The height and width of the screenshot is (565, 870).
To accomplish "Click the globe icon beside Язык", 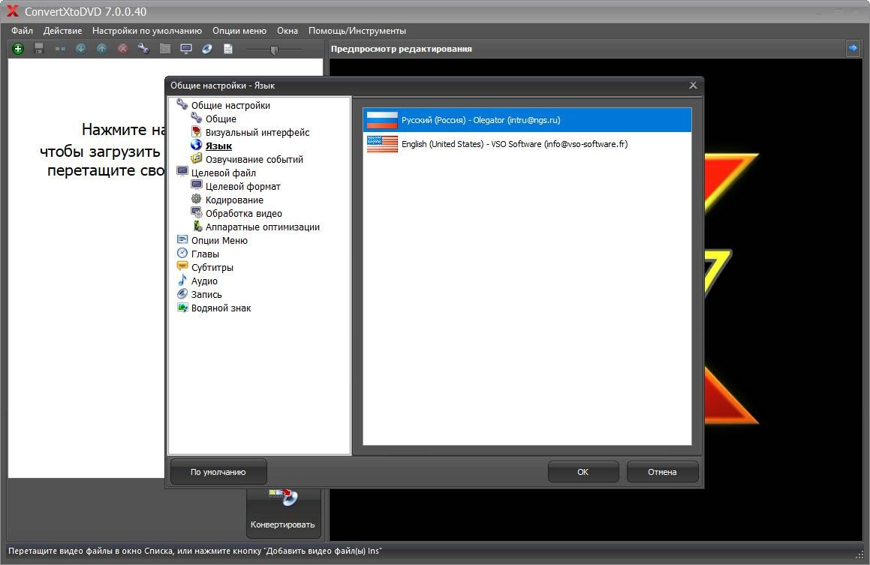I will [196, 145].
